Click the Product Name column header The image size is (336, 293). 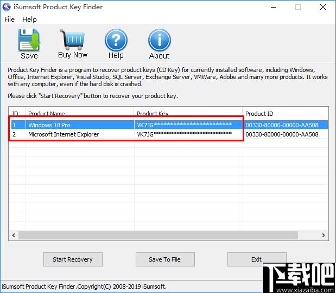[x=80, y=114]
